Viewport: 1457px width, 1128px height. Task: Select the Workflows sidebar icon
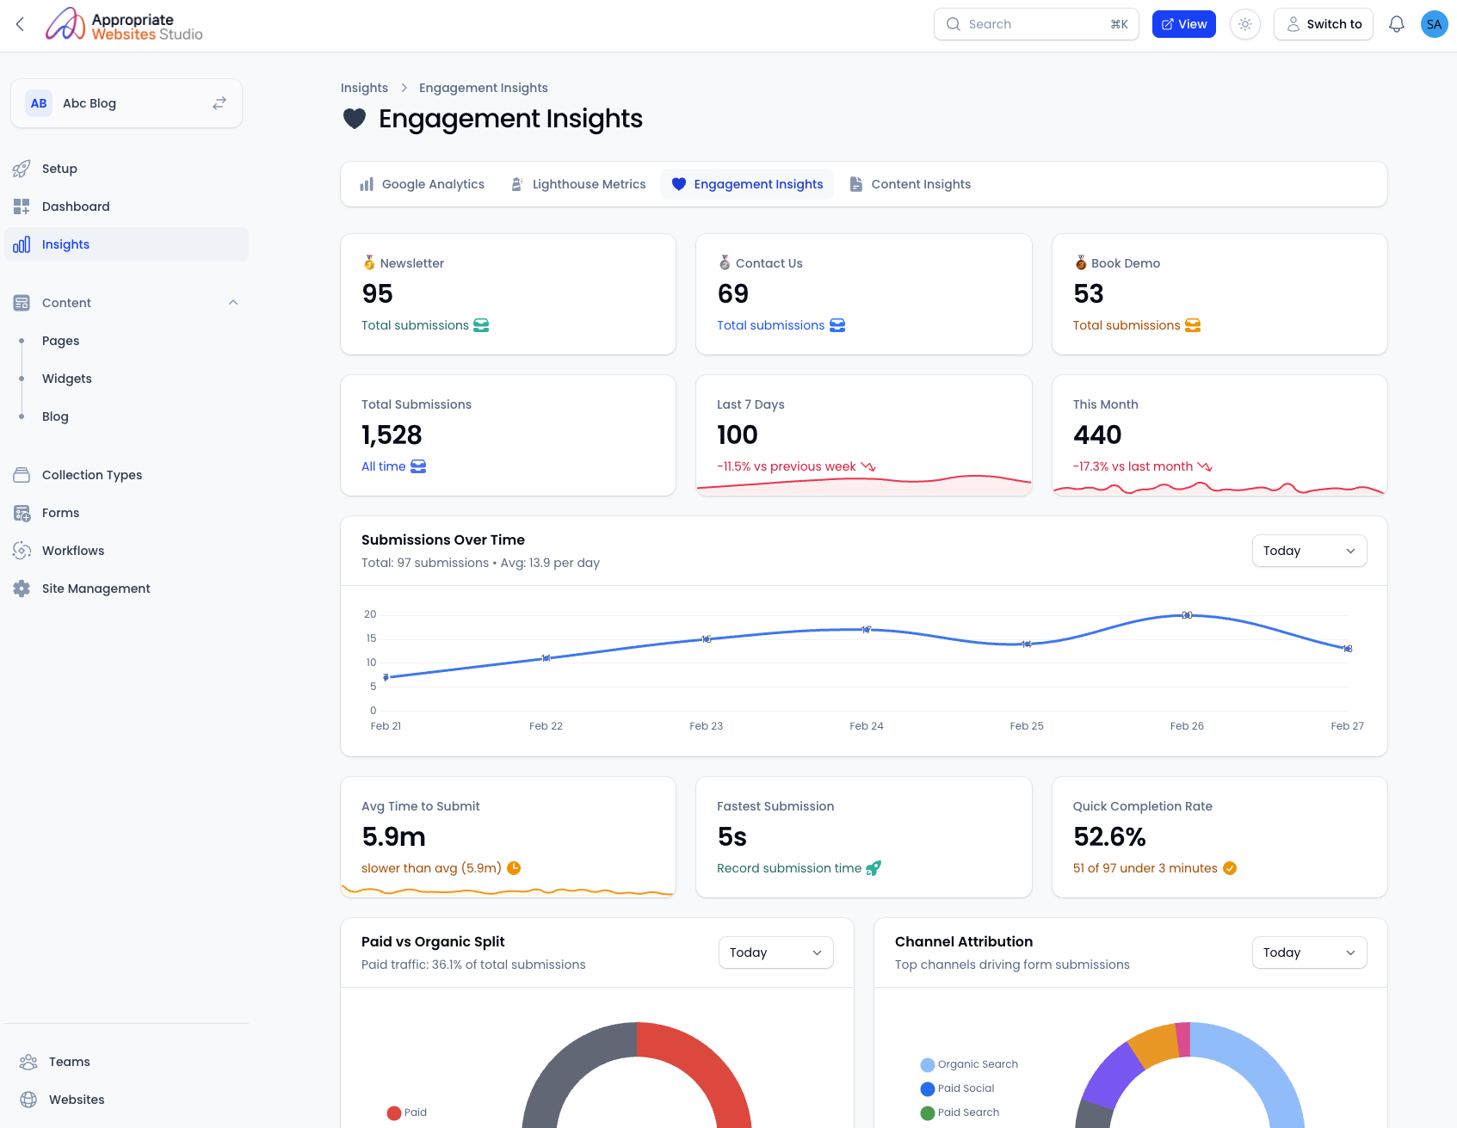[x=22, y=551]
